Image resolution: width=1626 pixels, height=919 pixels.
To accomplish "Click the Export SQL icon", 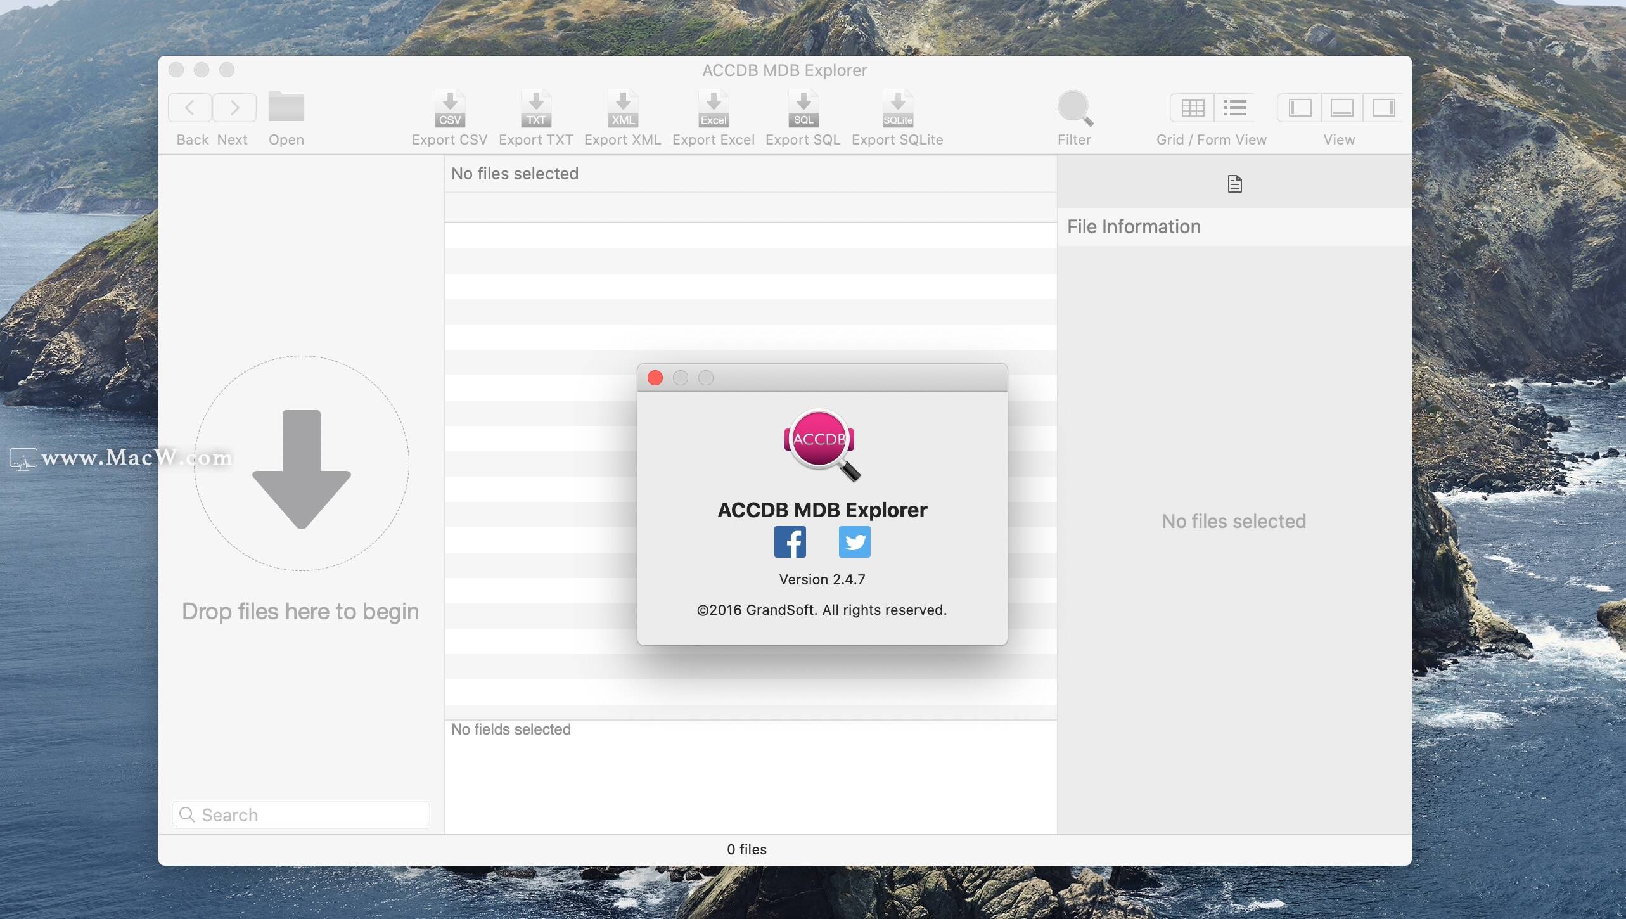I will point(803,108).
